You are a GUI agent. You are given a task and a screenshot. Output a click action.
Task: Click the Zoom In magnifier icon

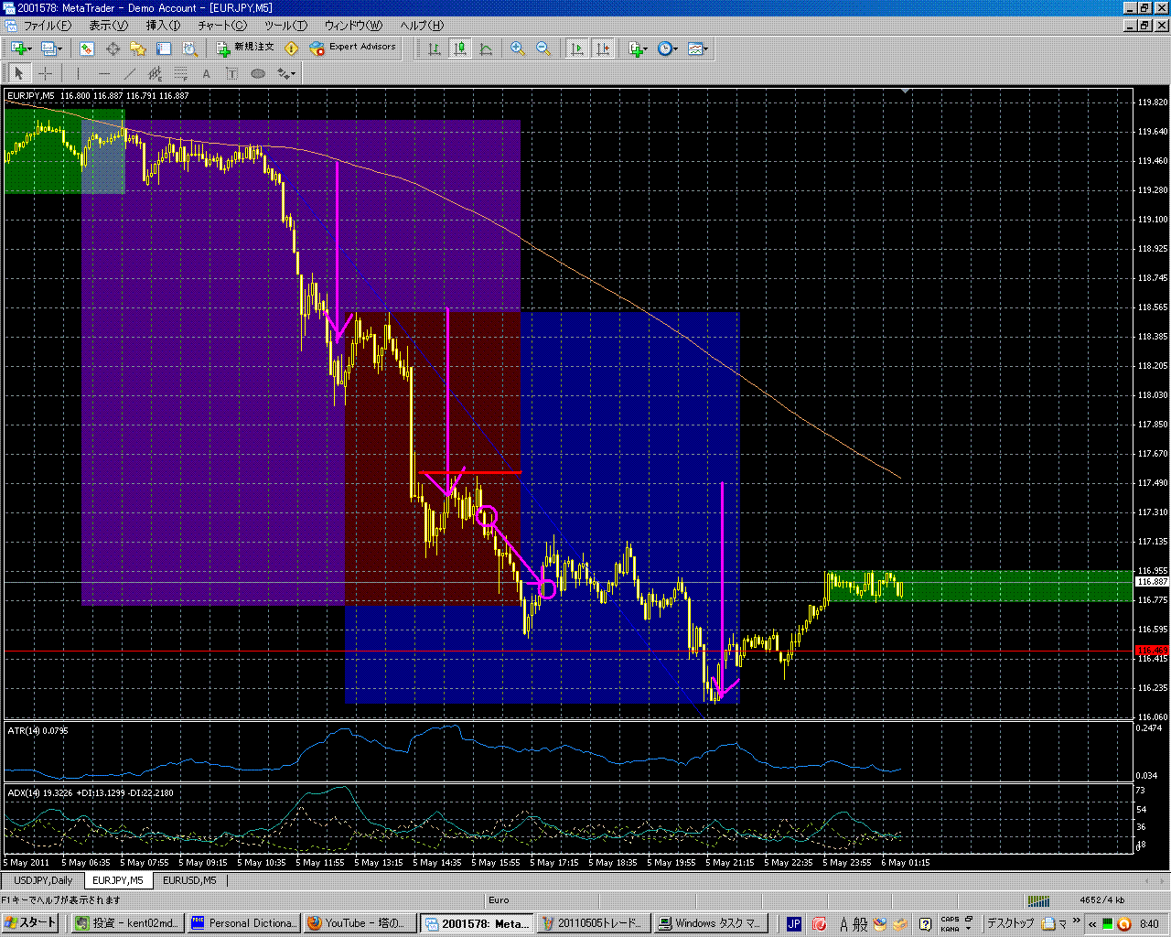point(518,48)
